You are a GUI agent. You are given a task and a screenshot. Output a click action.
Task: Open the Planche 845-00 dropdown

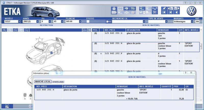[x=80, y=21]
